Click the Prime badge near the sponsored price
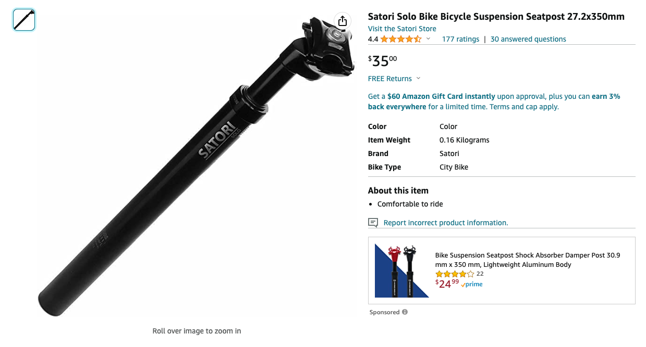 [471, 284]
